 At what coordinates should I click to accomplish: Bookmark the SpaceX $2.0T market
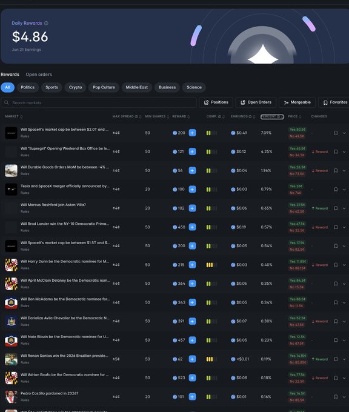coord(336,133)
